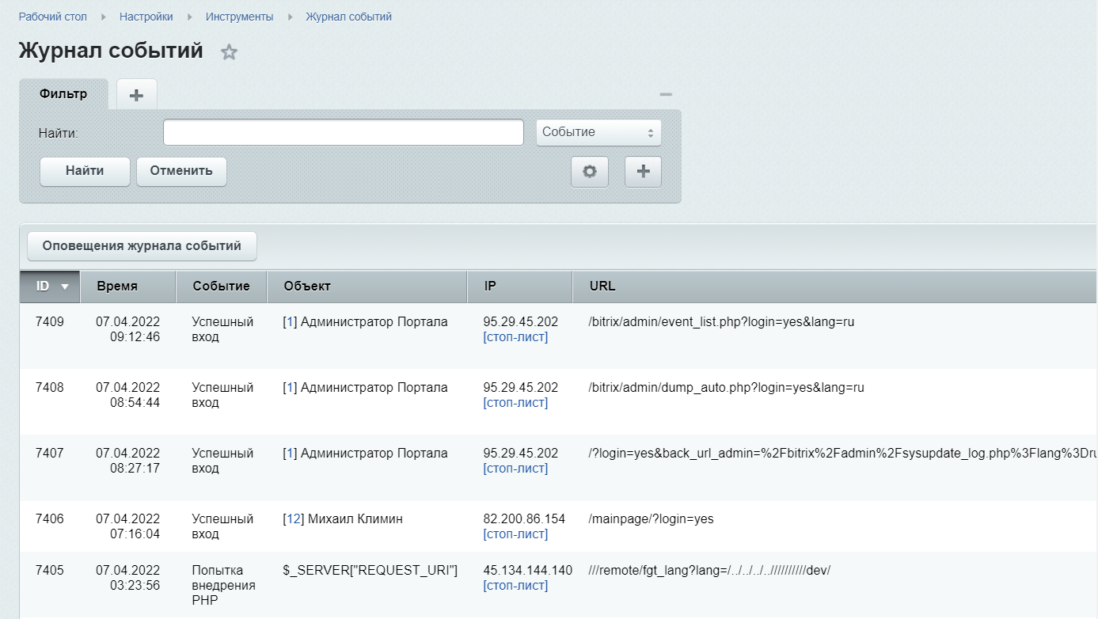Viewport: 1098px width, 619px height.
Task: Sort by Событие column header
Action: (222, 287)
